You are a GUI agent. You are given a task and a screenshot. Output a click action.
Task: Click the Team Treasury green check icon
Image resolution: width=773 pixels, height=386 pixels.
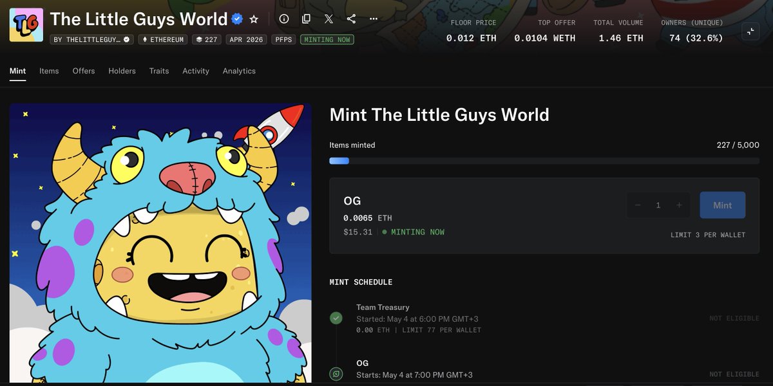pos(336,318)
